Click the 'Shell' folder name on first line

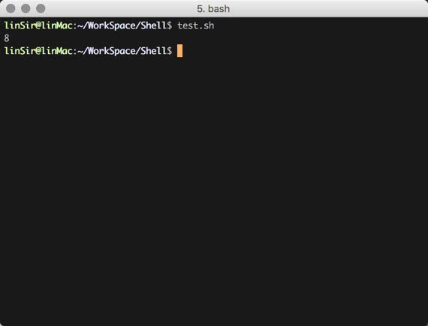click(x=154, y=25)
